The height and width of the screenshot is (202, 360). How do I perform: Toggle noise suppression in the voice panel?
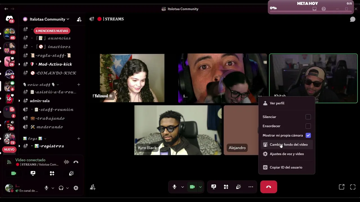(66, 162)
